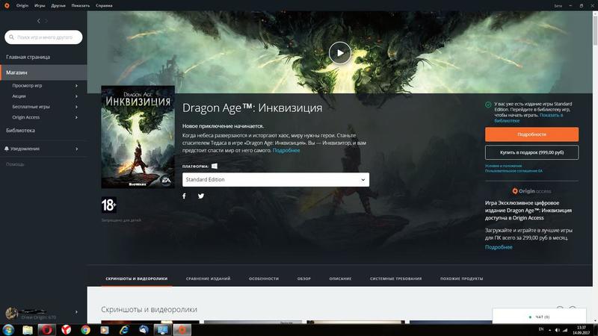Click the EN language indicator
598x336 pixels.
point(540,329)
